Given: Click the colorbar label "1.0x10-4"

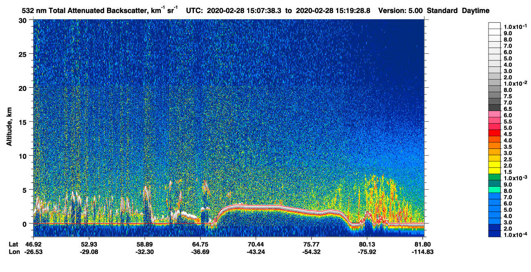Looking at the screenshot, I should pos(515,235).
